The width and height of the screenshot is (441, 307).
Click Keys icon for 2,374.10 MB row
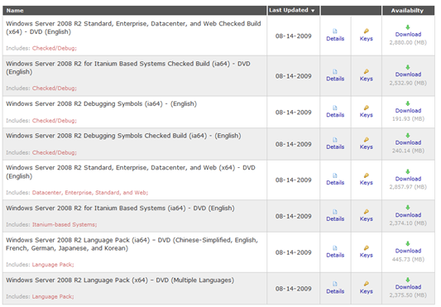[x=367, y=212]
